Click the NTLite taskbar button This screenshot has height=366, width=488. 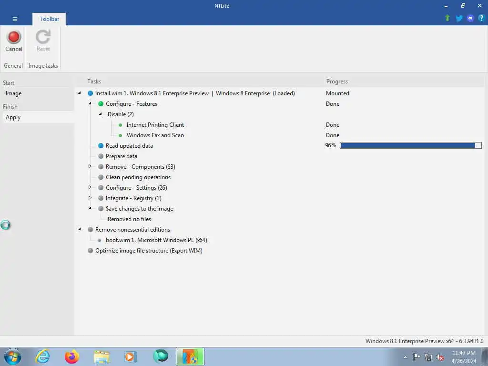pyautogui.click(x=190, y=356)
